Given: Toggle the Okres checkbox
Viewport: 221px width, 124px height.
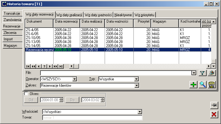Looking at the screenshot, I should pos(26,94).
